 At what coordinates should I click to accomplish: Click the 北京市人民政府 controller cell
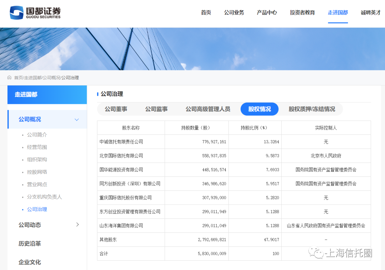click(326, 155)
